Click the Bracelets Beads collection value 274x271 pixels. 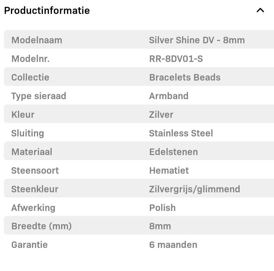click(x=185, y=77)
